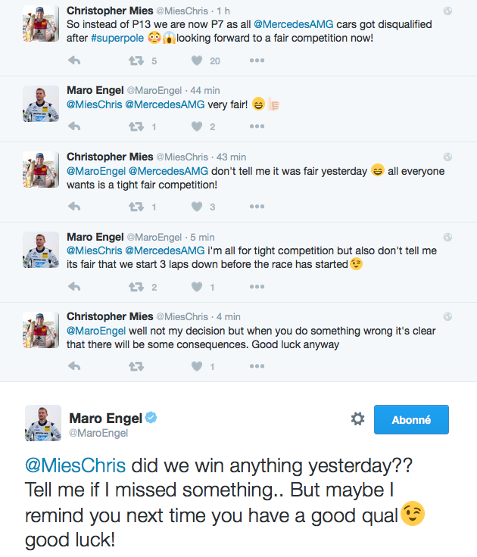
Task: Open more options on first tweet
Action: click(x=257, y=61)
